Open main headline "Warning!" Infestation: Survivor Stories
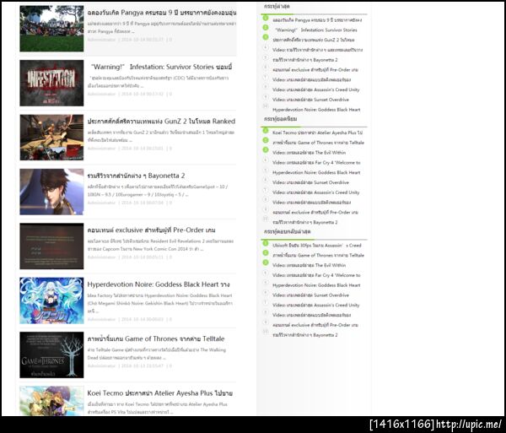The image size is (506, 433). pos(162,67)
